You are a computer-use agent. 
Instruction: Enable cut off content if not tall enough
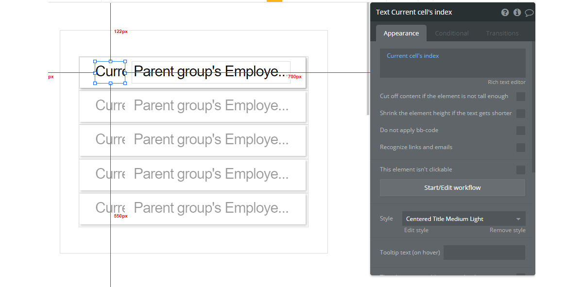tap(521, 97)
